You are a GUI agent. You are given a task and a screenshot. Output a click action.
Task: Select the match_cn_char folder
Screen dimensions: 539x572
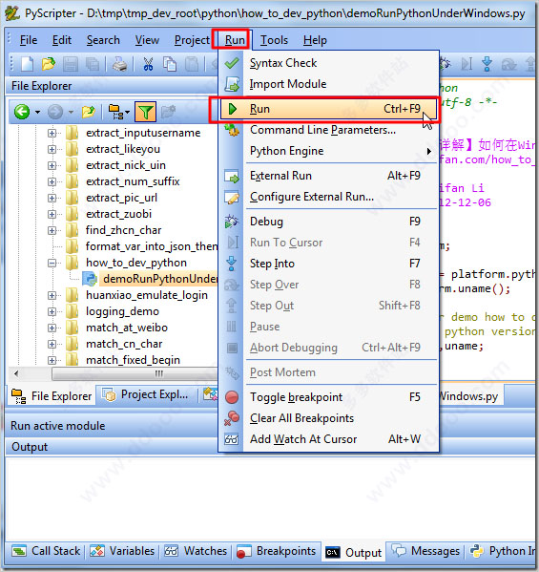coord(124,344)
